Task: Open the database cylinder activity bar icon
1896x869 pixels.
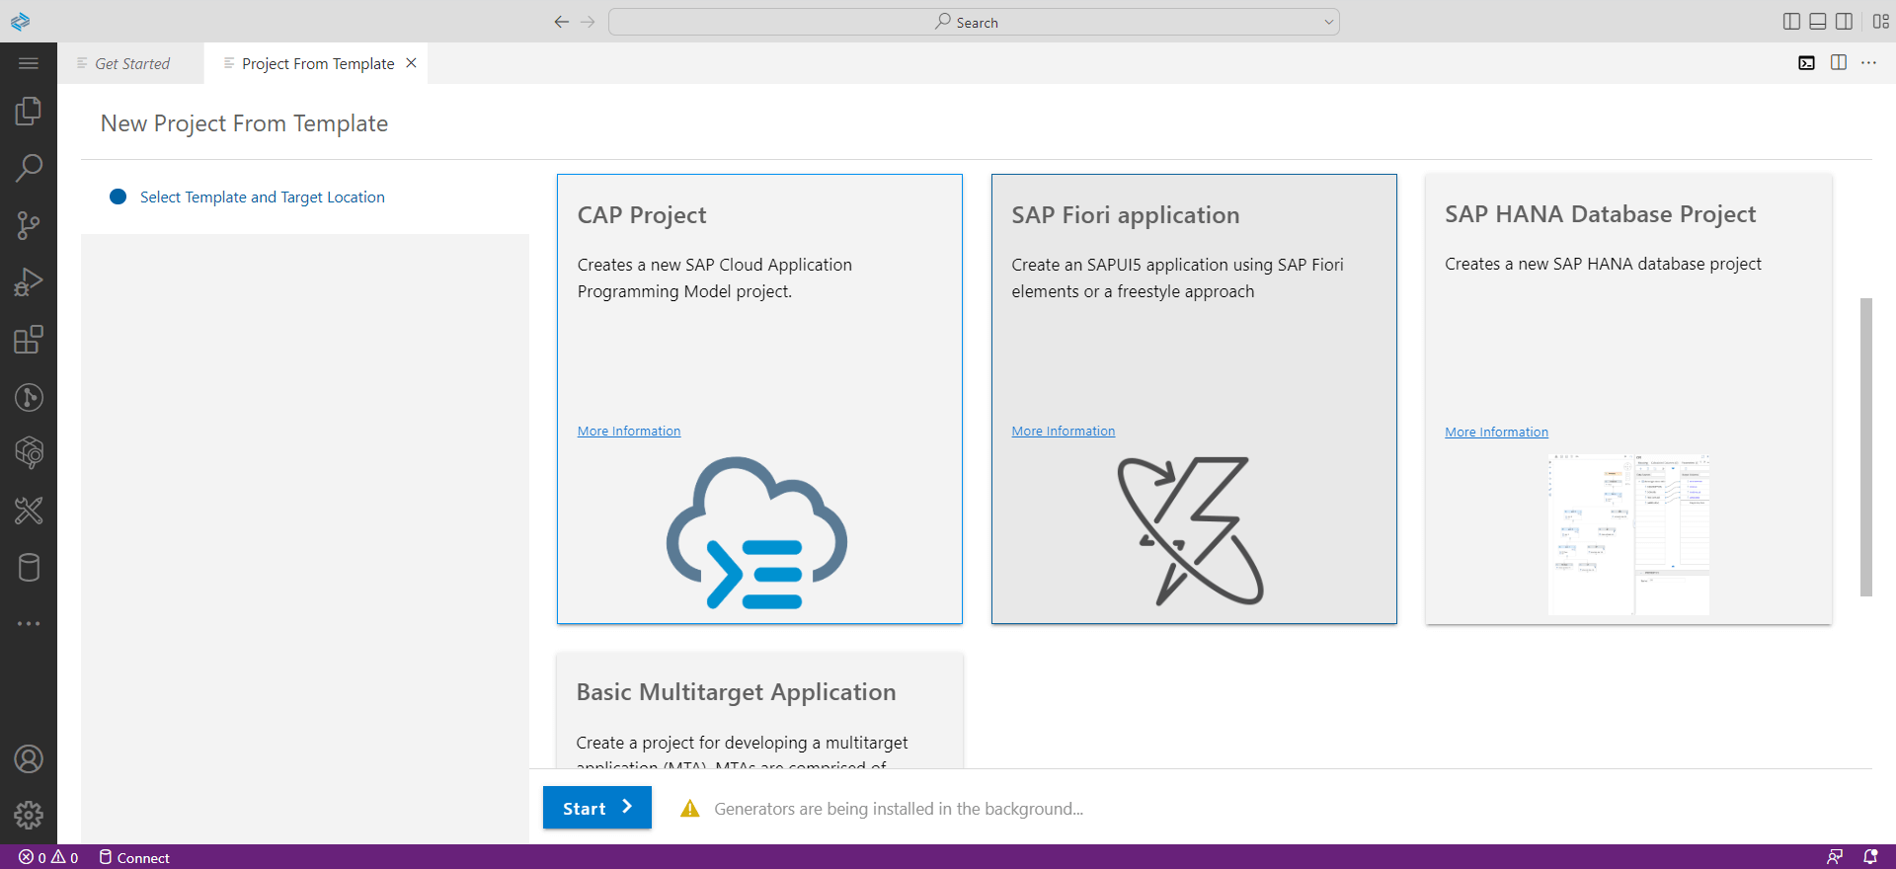Action: (29, 568)
